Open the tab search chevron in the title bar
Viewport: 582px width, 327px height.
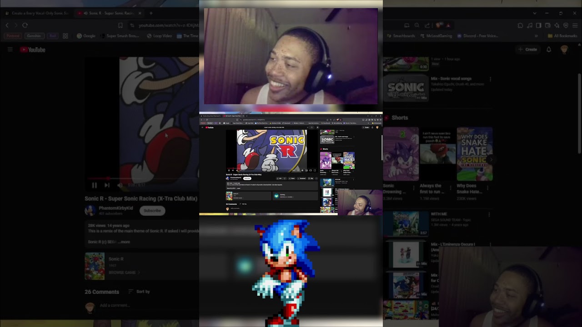[535, 13]
